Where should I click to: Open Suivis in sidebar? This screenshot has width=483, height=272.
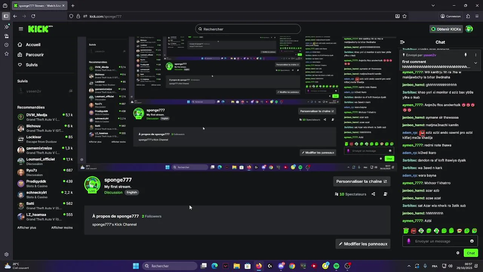pyautogui.click(x=28, y=65)
